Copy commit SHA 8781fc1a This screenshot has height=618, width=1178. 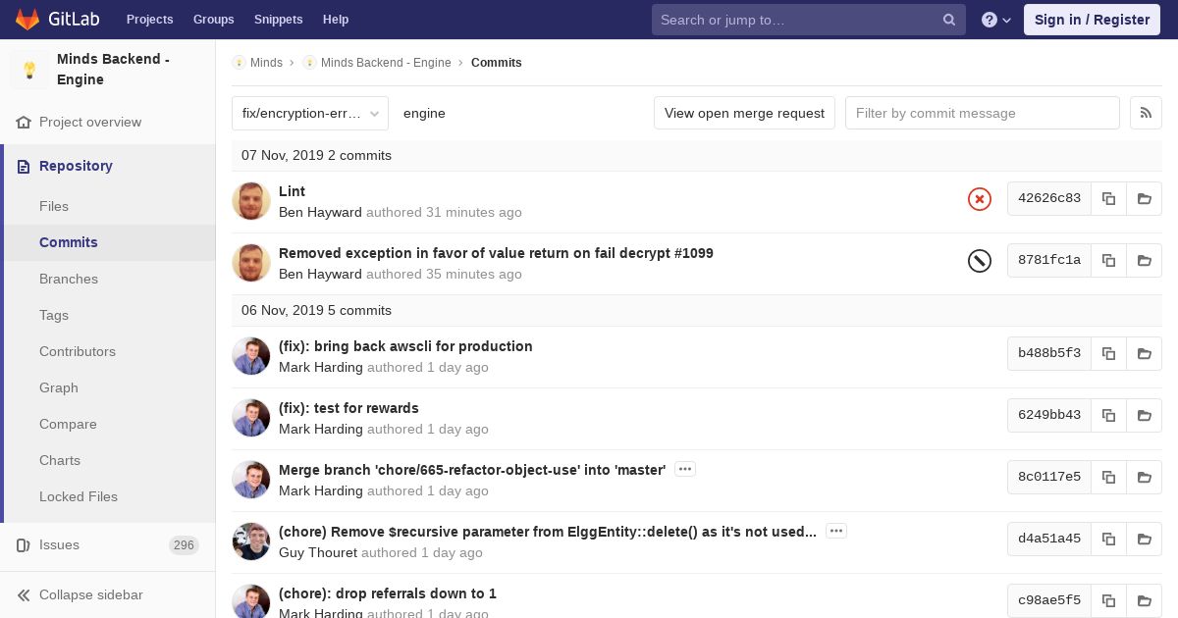(x=1108, y=260)
